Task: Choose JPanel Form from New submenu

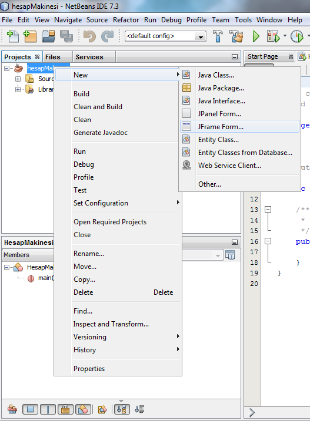Action: point(239,113)
